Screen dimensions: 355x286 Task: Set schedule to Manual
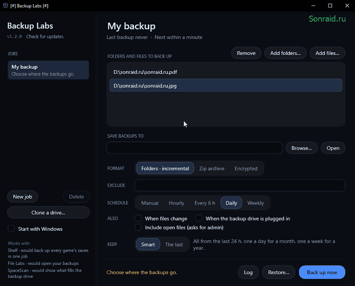click(x=150, y=203)
